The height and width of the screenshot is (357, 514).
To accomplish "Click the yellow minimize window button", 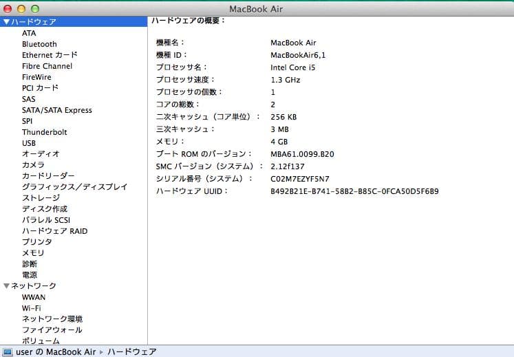I will (21, 9).
